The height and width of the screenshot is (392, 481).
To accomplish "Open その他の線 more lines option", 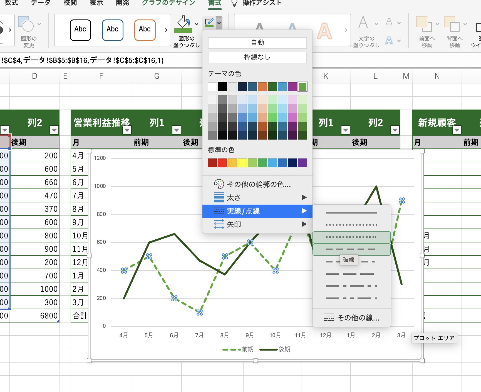I will [x=351, y=317].
